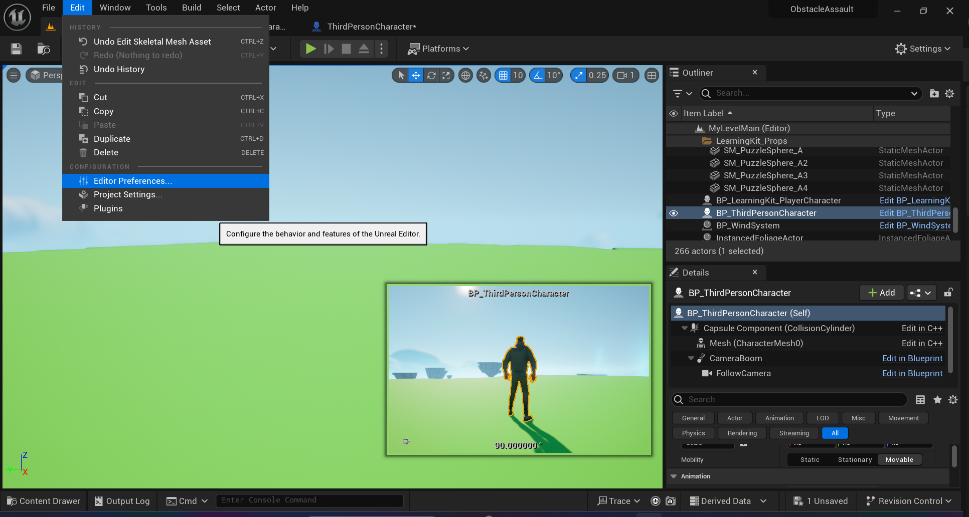Click the 1 Unsaved status button
Viewport: 969px width, 517px height.
pyautogui.click(x=821, y=501)
